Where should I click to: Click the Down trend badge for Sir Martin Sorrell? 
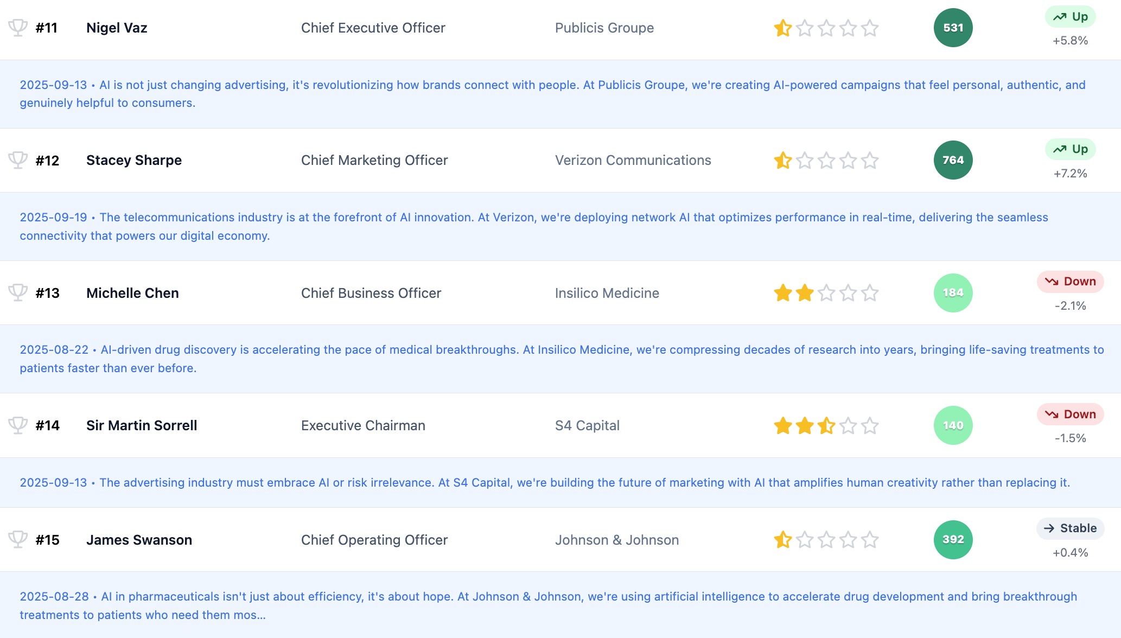tap(1070, 414)
